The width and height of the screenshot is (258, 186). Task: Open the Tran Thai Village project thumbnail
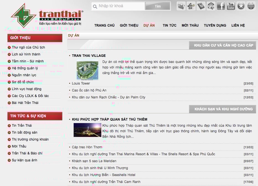point(87,70)
